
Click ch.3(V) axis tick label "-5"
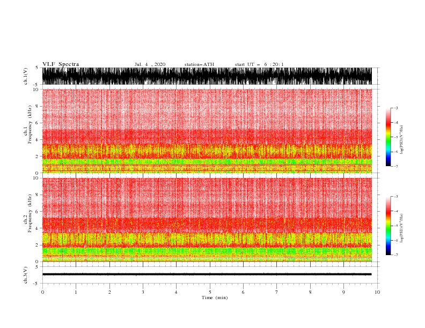(x=36, y=284)
